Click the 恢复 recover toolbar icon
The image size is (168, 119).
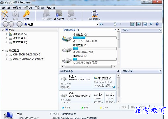click(16, 15)
